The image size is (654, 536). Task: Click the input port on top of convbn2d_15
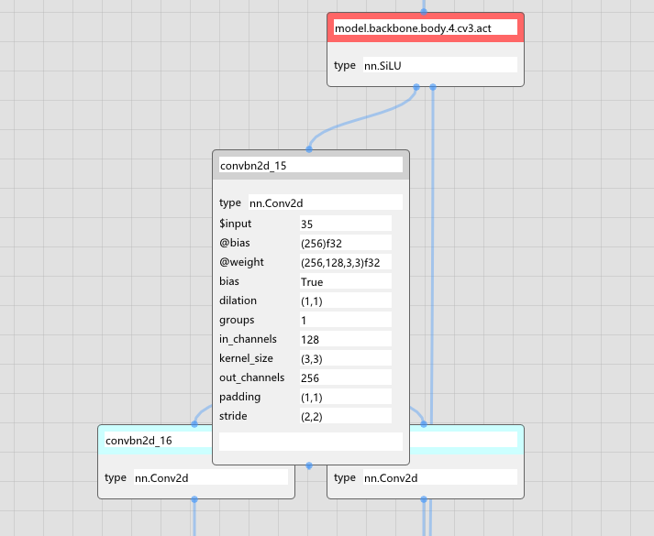pos(309,149)
